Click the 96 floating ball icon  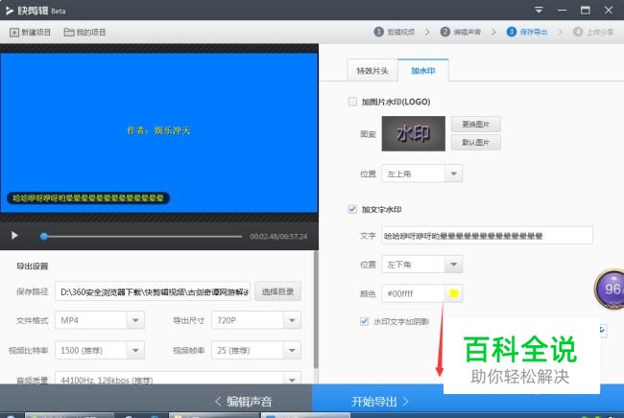(610, 289)
